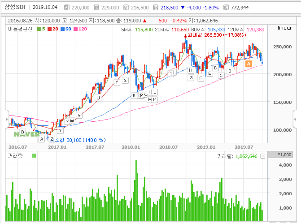Click the 60MA value 105,333
The width and height of the screenshot is (301, 223).
click(216, 30)
